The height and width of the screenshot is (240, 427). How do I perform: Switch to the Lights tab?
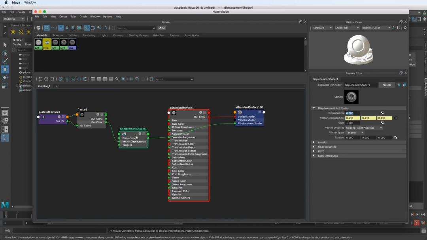tap(104, 36)
